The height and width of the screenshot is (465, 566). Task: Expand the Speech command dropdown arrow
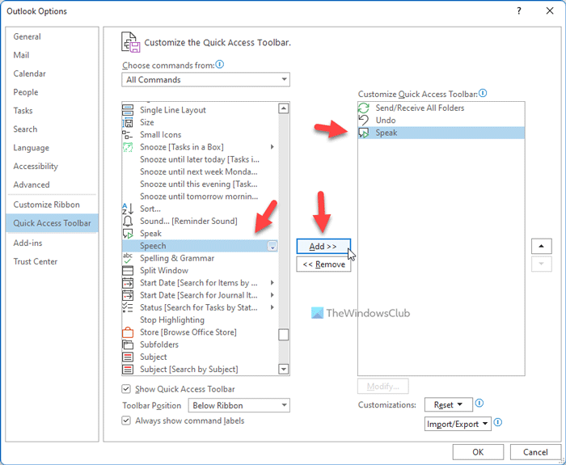272,246
